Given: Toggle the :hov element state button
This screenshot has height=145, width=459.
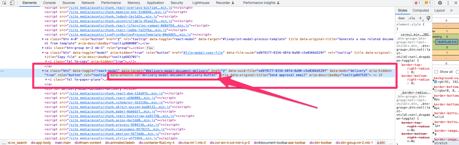Looking at the screenshot, I should (x=401, y=18).
